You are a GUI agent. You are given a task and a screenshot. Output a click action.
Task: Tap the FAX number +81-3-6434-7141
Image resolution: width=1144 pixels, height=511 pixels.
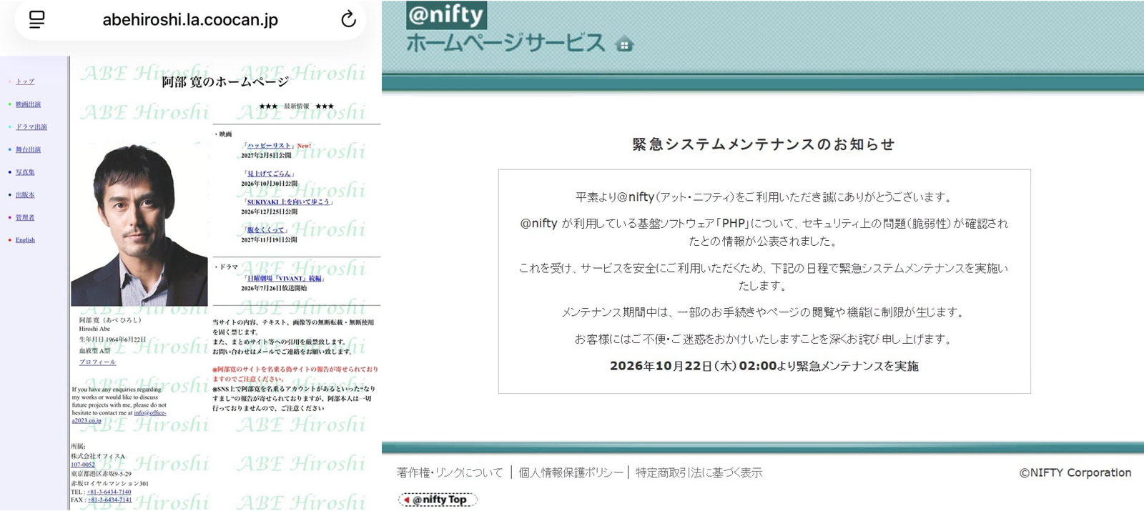tap(109, 500)
